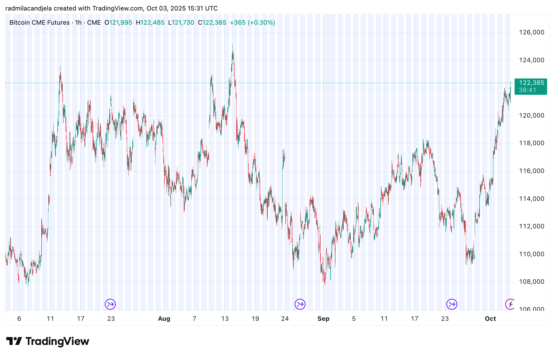Open the Oct label on the time axis

(x=490, y=319)
